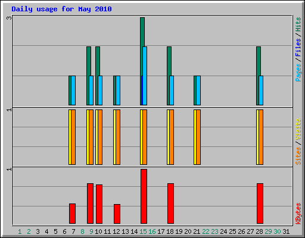The height and width of the screenshot is (238, 305).
Task: Select day label '16' on the x-axis
Action: point(152,231)
